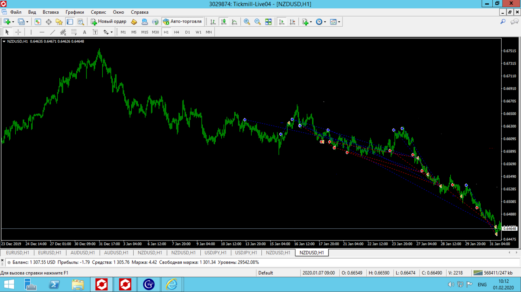Select the H1 timeframe button

[166, 32]
